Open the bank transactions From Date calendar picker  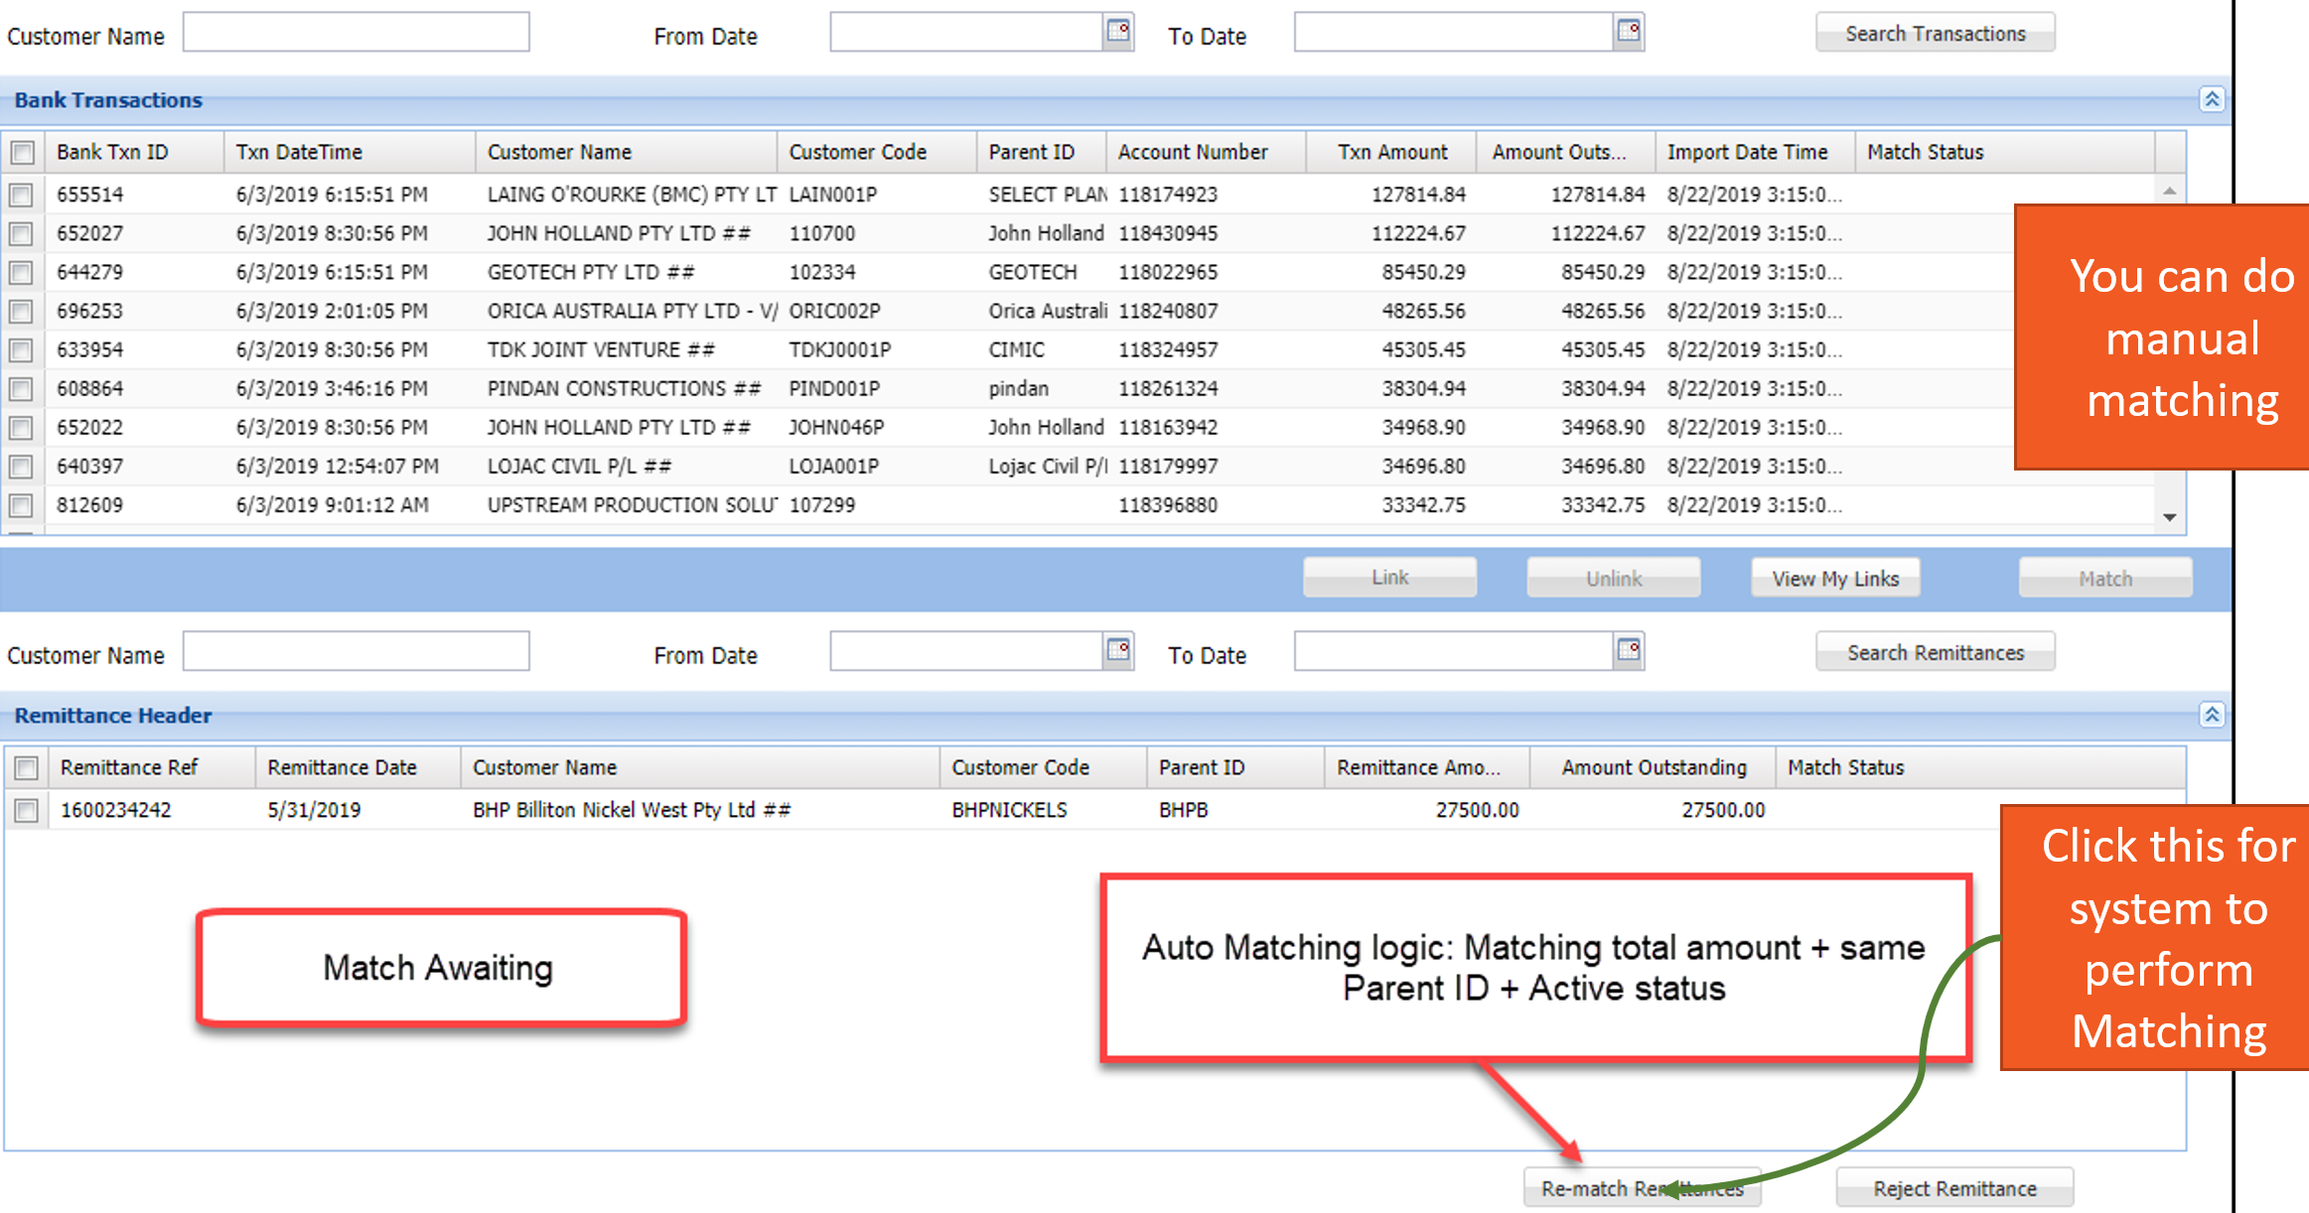(x=1118, y=32)
